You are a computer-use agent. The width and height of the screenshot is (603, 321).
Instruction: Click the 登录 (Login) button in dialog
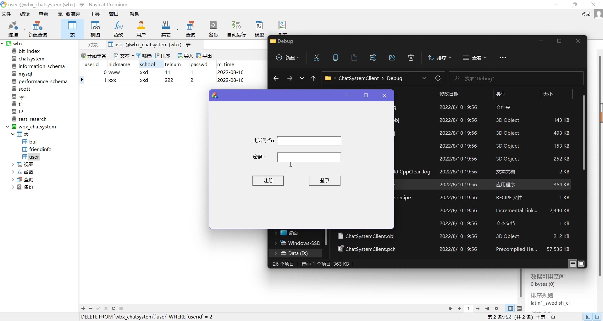pyautogui.click(x=324, y=180)
